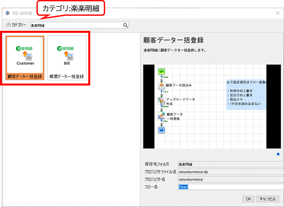The width and height of the screenshot is (284, 207).
Task: Click the 顧客データ読込み component icon in preview
Action: point(161,86)
